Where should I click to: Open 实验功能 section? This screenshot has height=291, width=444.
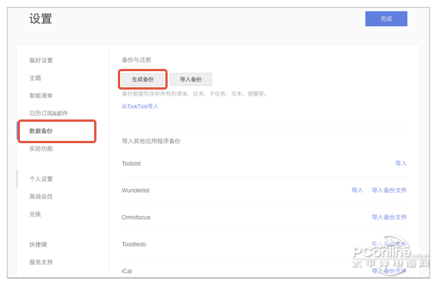coord(41,149)
